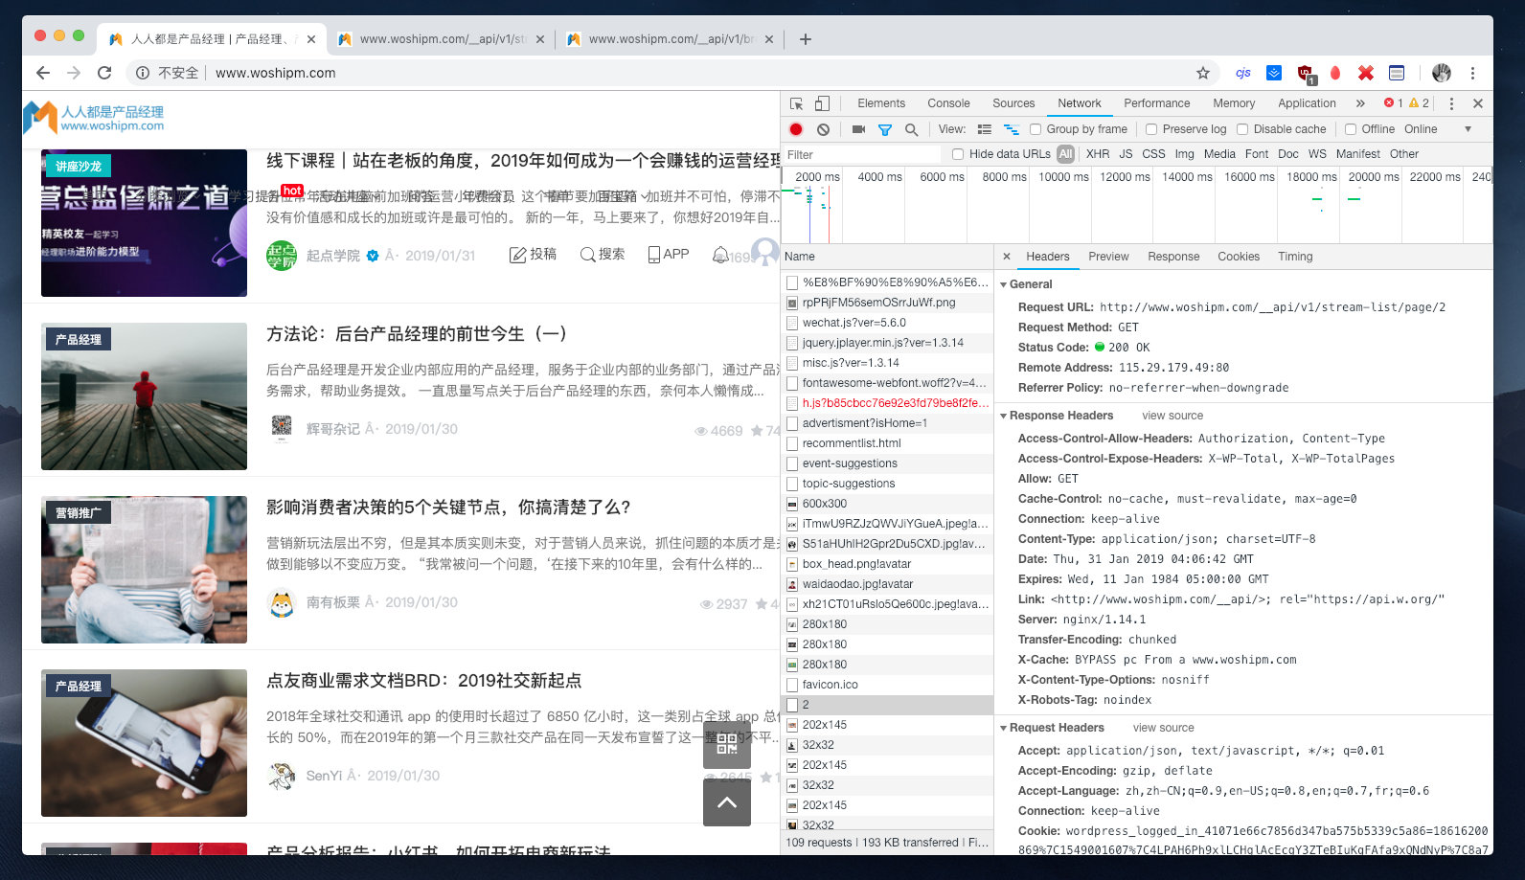This screenshot has width=1525, height=880.
Task: Switch to the Elements panel
Action: (881, 103)
